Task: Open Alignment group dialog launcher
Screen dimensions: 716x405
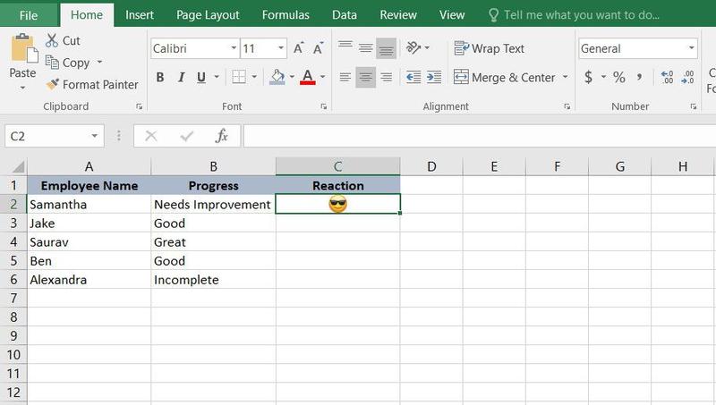Action: (567, 106)
